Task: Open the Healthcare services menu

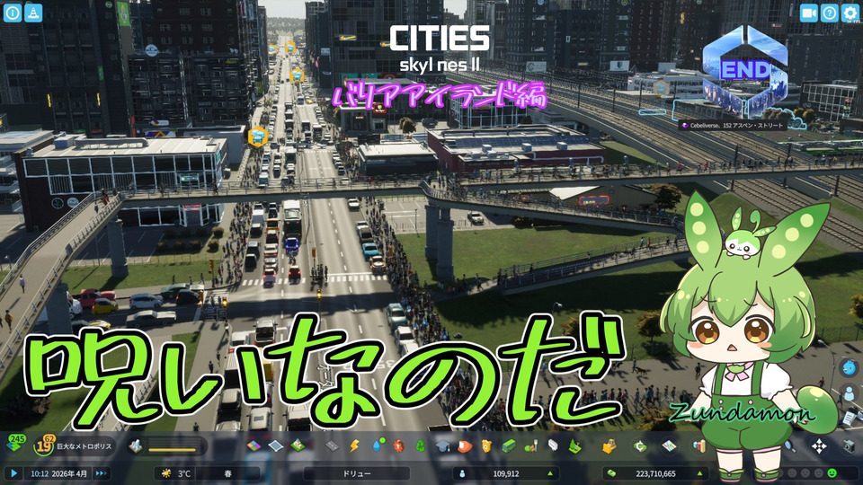Action: pos(398,446)
